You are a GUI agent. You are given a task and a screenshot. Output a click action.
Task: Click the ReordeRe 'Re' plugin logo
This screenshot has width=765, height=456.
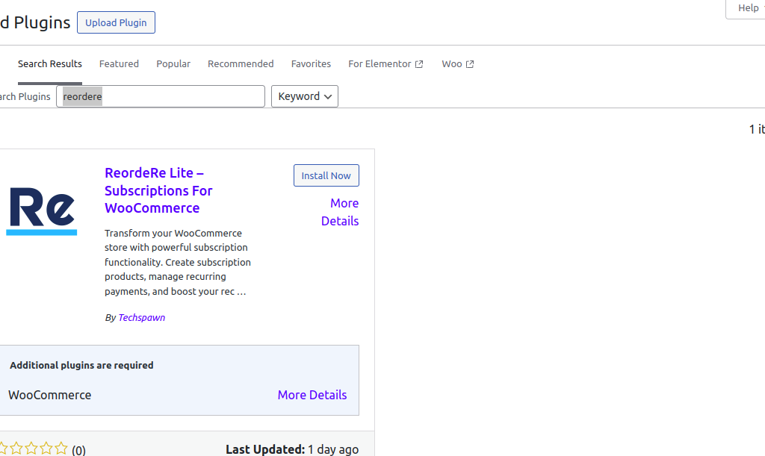[42, 210]
